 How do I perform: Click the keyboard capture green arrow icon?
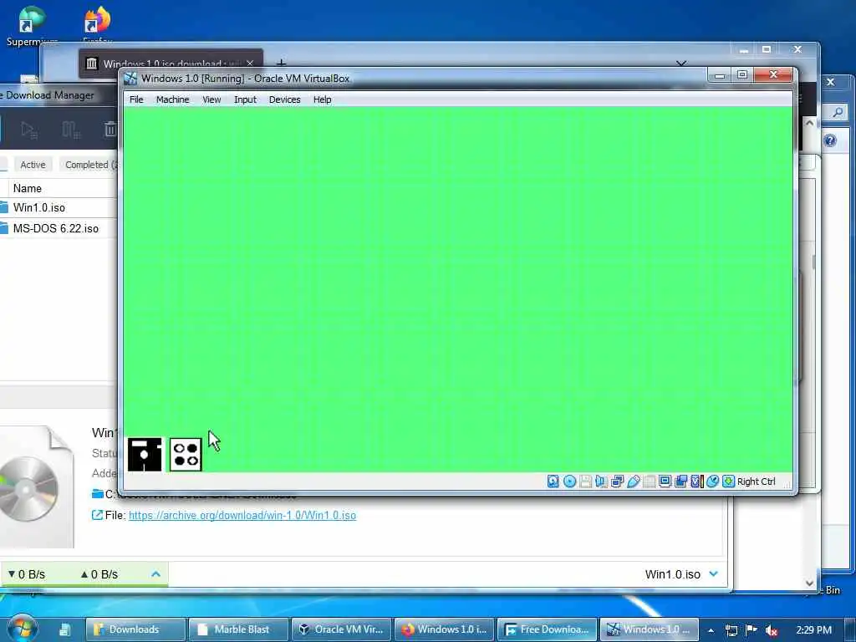[x=728, y=481]
